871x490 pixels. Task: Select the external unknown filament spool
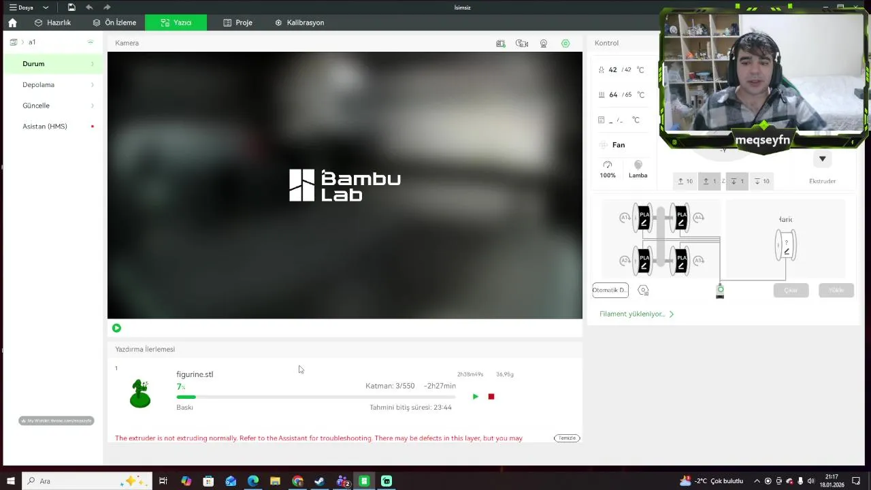(x=786, y=245)
